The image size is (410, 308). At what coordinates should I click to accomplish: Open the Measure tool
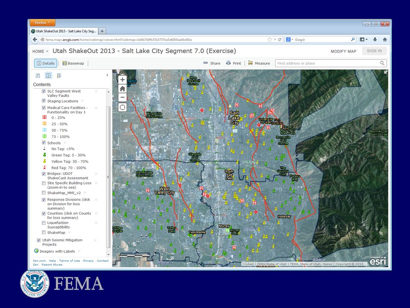(x=259, y=63)
